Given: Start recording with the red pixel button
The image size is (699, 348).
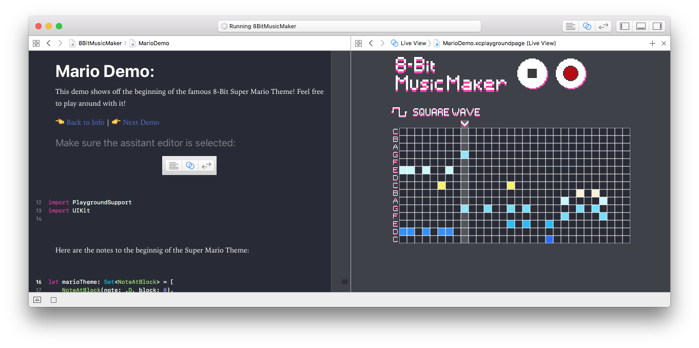Looking at the screenshot, I should [571, 73].
